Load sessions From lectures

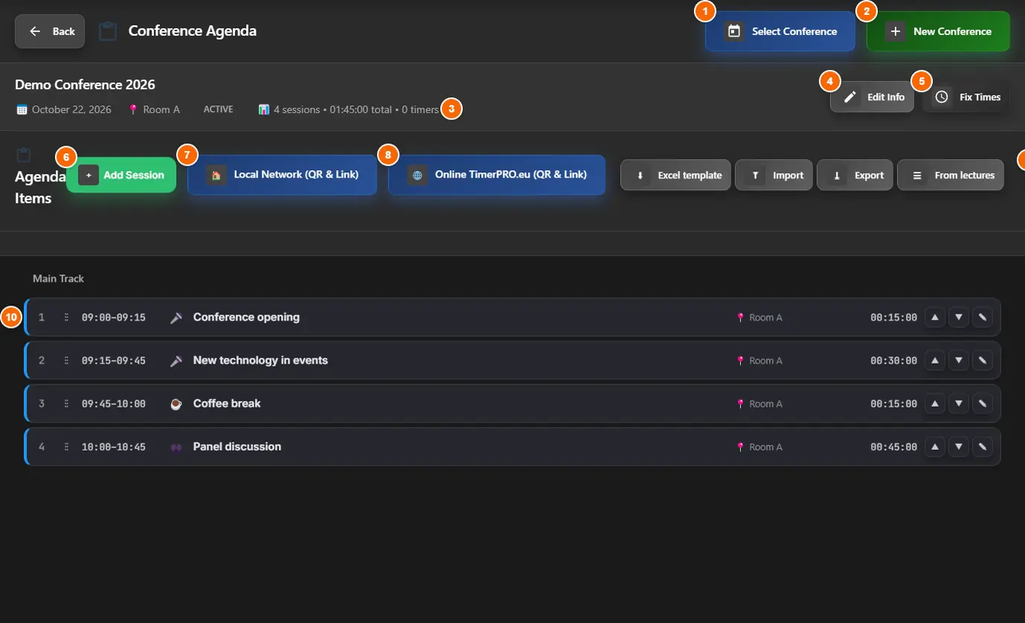pos(951,175)
